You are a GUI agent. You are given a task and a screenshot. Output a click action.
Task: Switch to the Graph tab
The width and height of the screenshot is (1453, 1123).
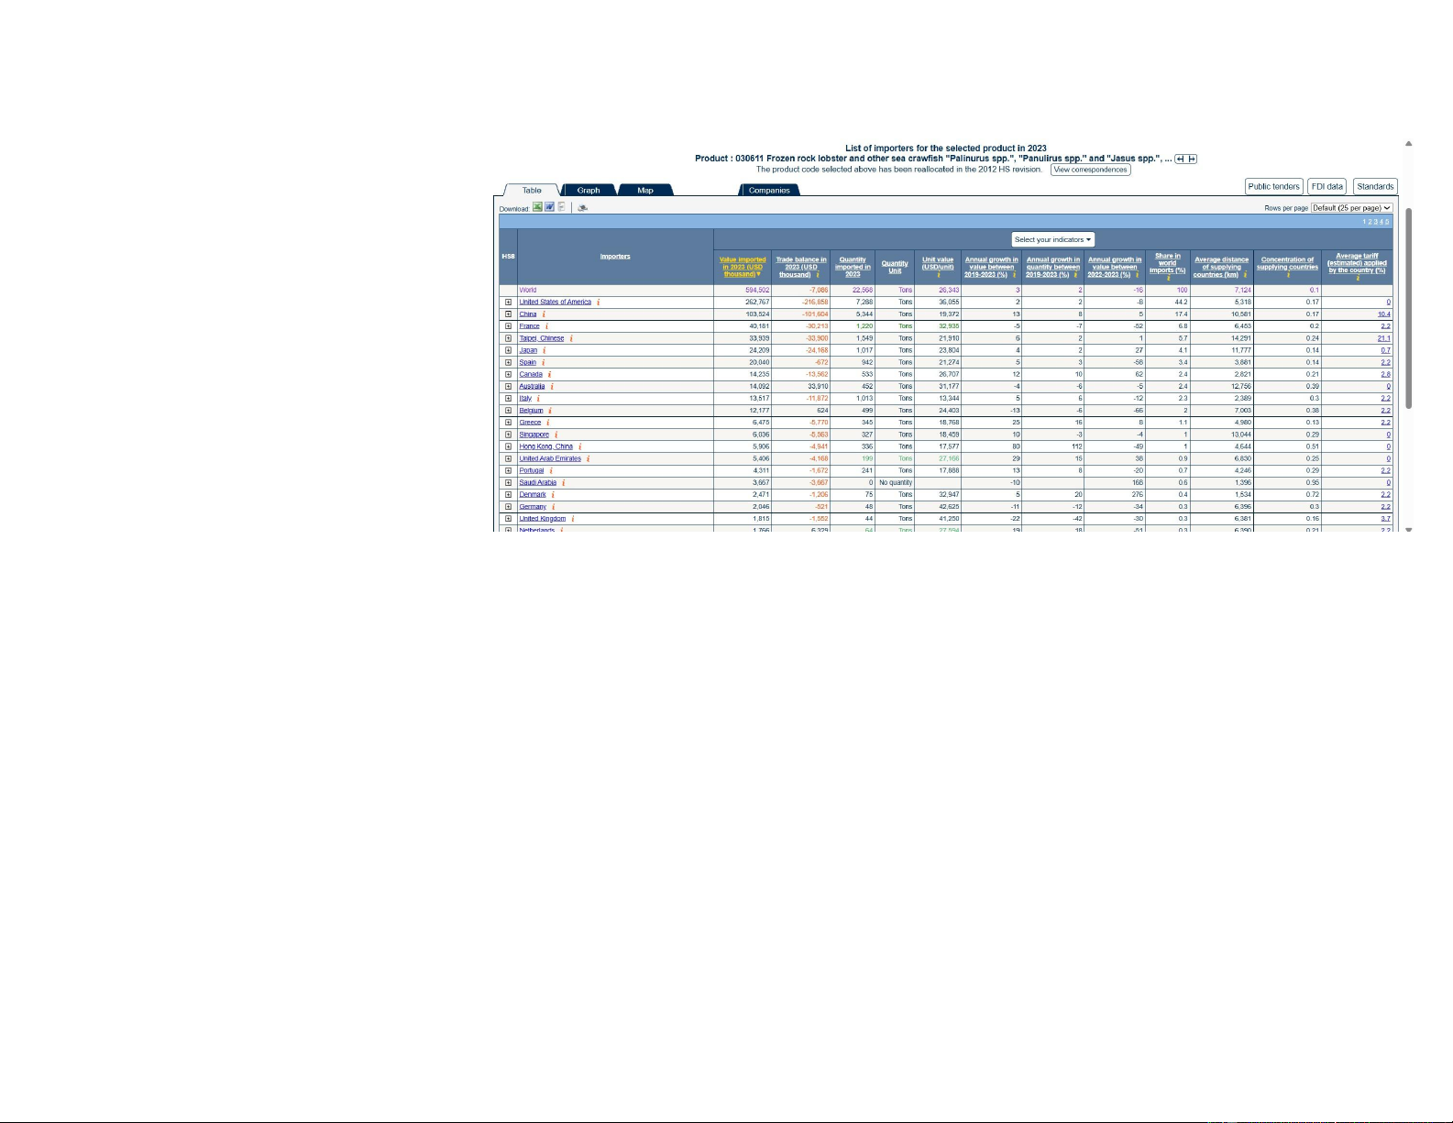pos(589,191)
